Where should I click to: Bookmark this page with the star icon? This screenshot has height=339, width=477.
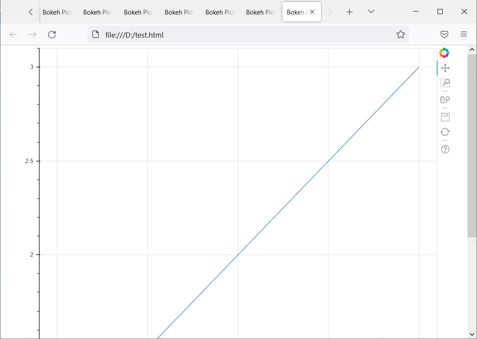pyautogui.click(x=400, y=34)
